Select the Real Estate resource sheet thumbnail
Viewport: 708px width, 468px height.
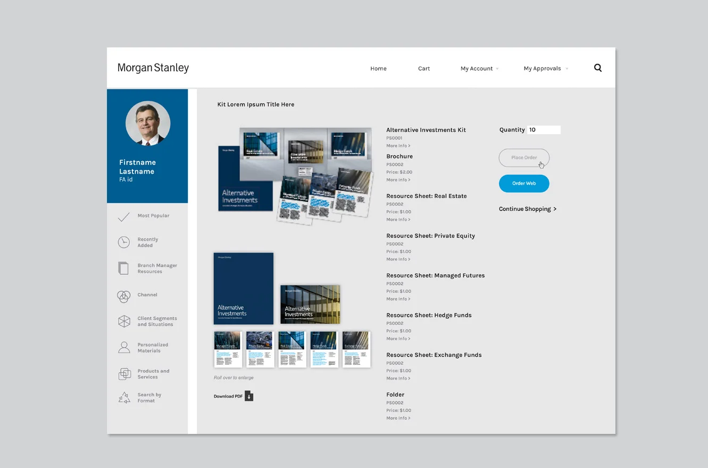[x=293, y=349]
